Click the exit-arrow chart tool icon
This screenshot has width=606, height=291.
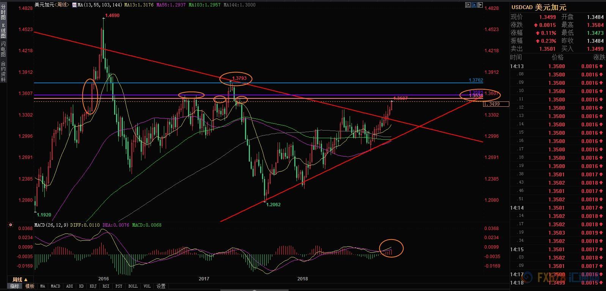(x=480, y=5)
